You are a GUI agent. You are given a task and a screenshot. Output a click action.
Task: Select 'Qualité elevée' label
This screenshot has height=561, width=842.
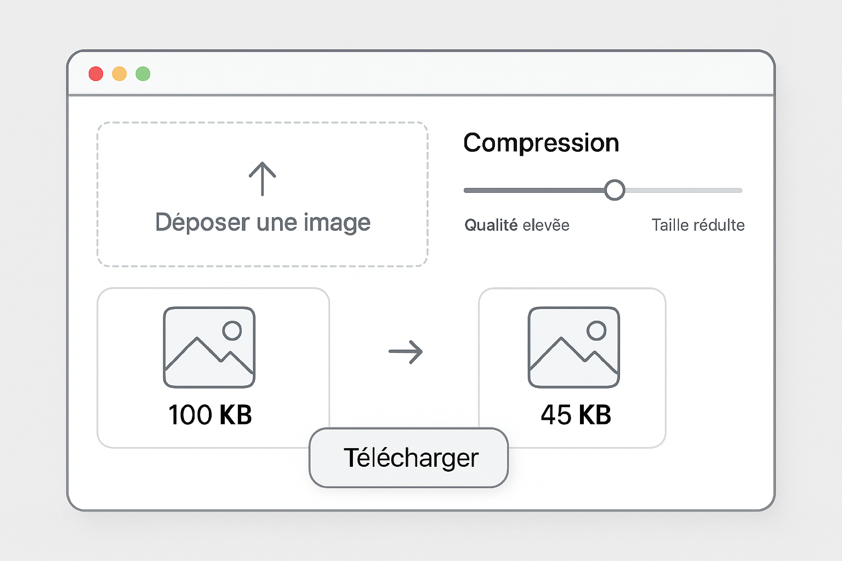coord(516,225)
